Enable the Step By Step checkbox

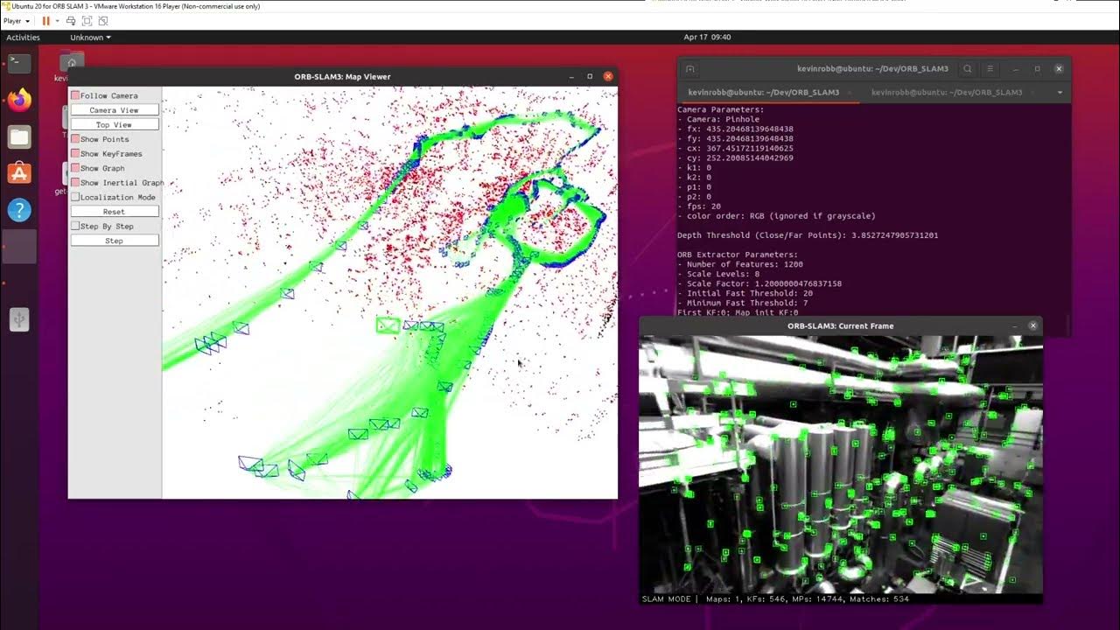pyautogui.click(x=76, y=226)
